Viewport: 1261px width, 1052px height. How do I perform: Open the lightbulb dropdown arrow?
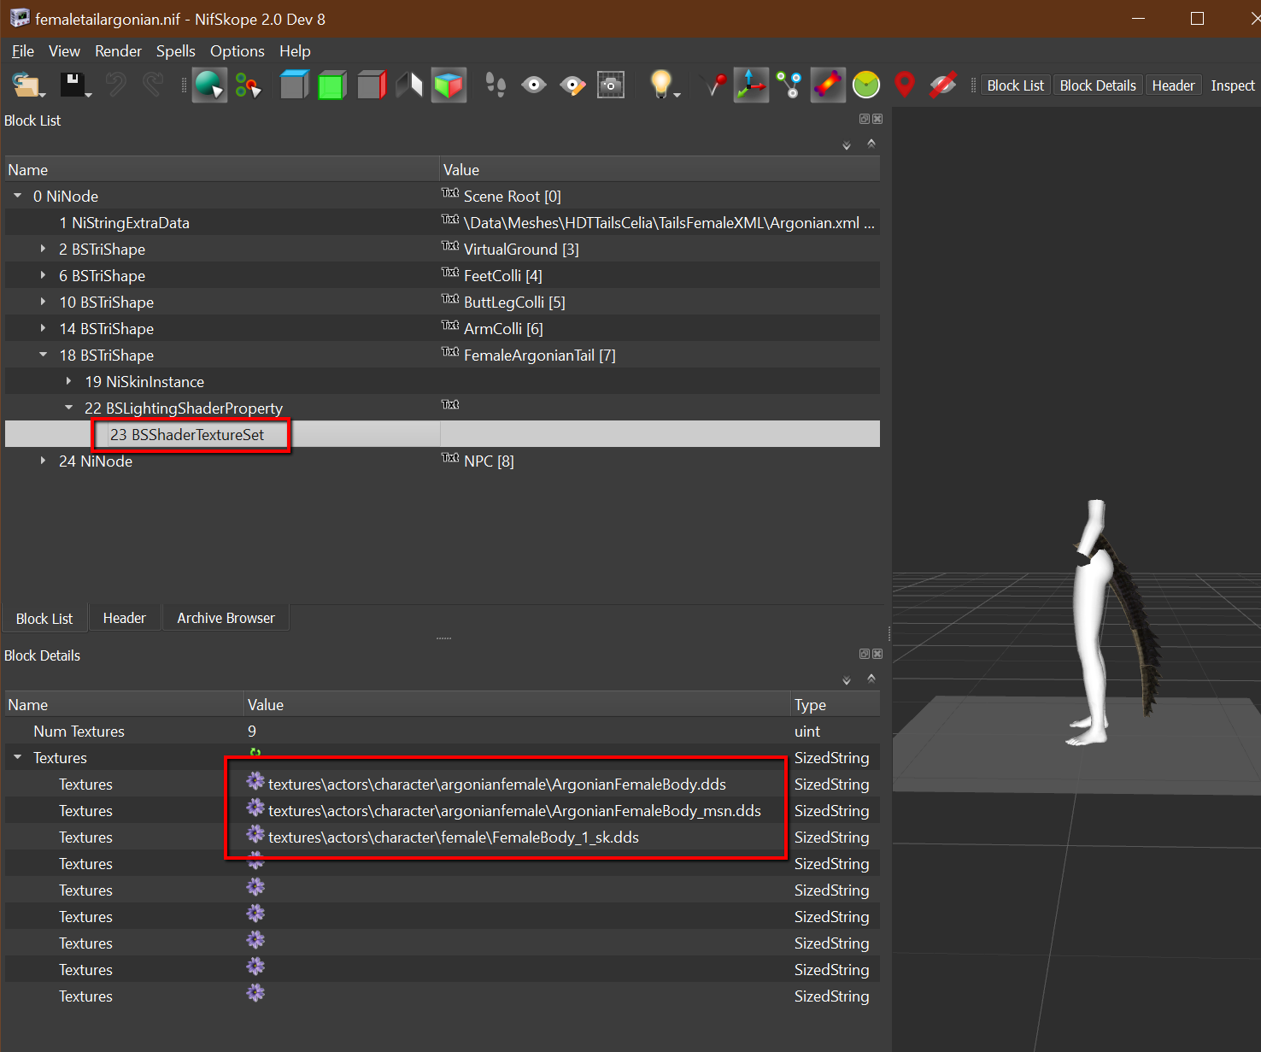(x=677, y=95)
